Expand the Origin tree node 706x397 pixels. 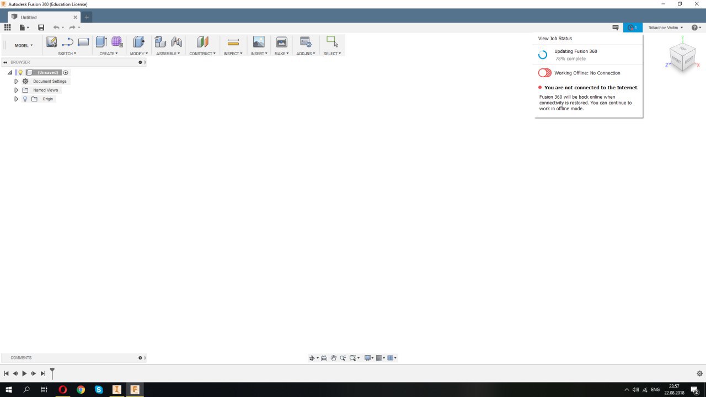tap(17, 99)
